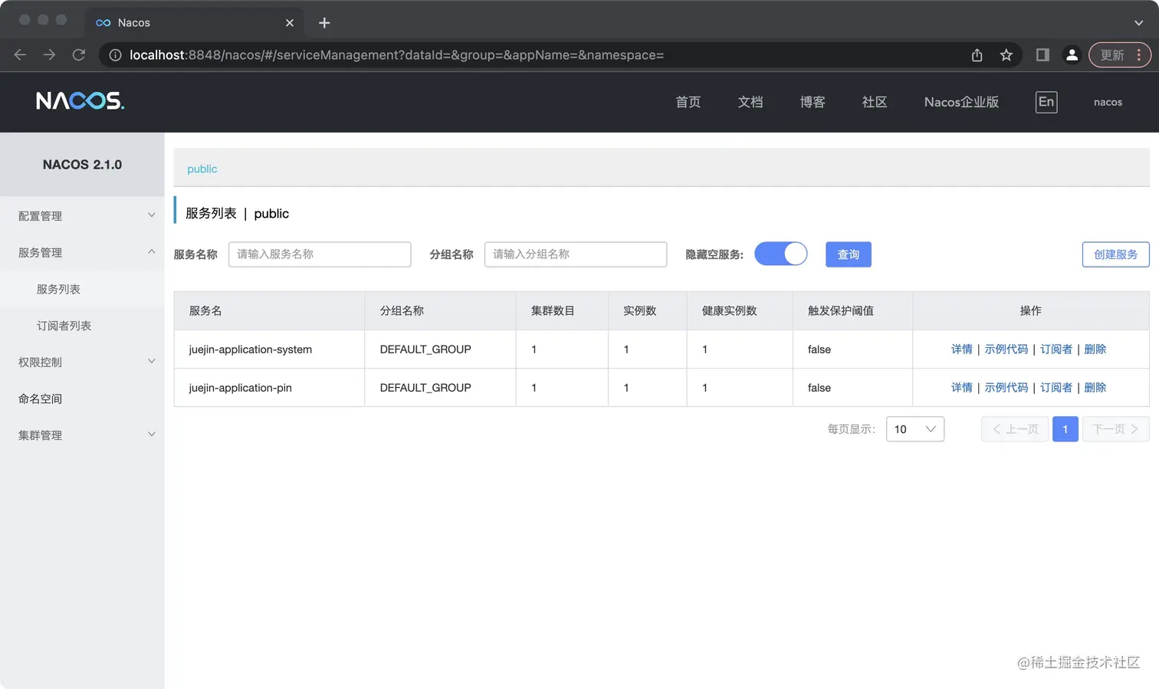Click the share page icon

tap(977, 55)
